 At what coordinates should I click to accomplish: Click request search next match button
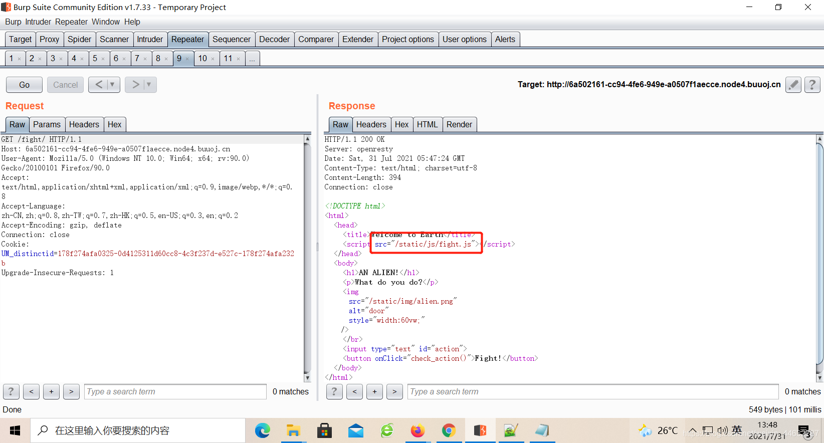tap(71, 391)
